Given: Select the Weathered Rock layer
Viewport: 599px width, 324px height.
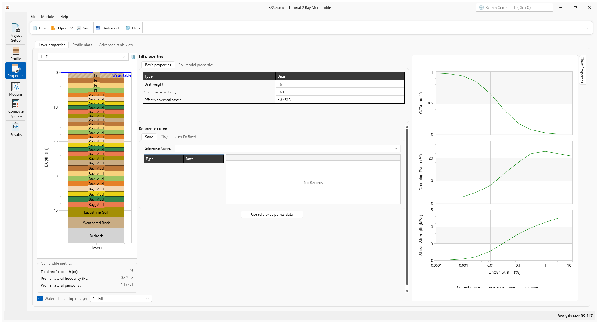Looking at the screenshot, I should 96,223.
